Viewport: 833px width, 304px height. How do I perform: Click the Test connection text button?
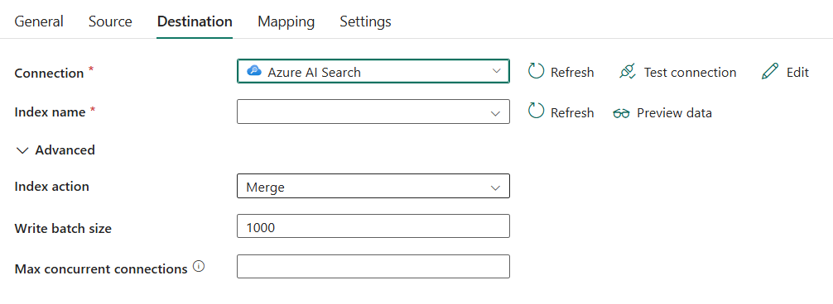(690, 72)
